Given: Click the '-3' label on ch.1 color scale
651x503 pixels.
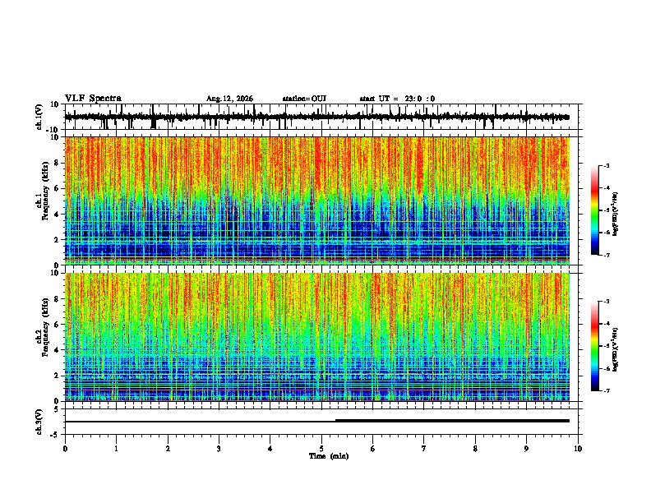Looking at the screenshot, I should tap(607, 165).
